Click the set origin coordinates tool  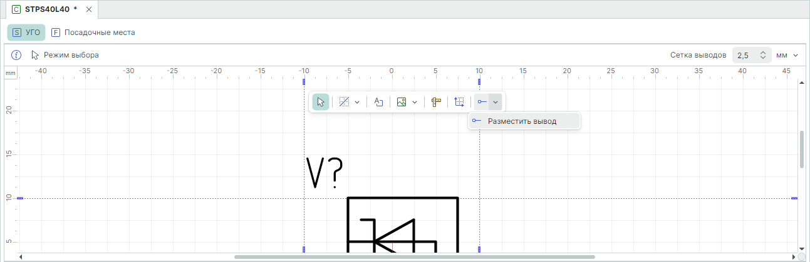(460, 102)
